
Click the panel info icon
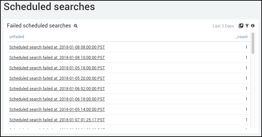tap(253, 26)
